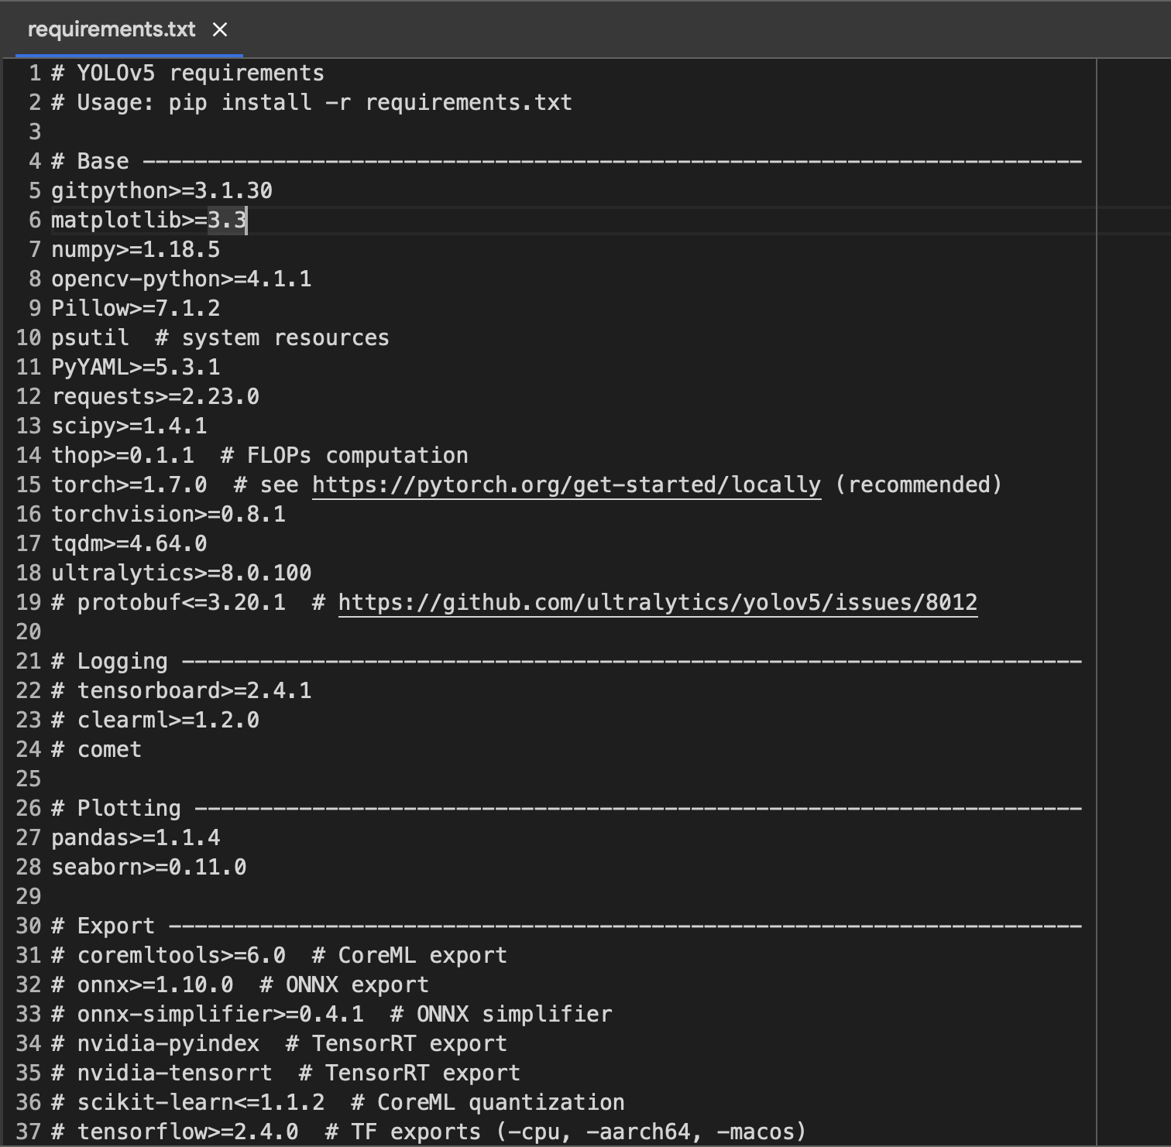Click the 'gitpython>=3.1.30' line

point(162,190)
